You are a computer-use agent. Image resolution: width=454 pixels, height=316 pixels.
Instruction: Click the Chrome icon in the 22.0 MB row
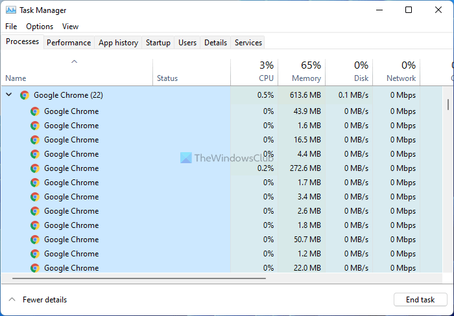click(x=35, y=268)
